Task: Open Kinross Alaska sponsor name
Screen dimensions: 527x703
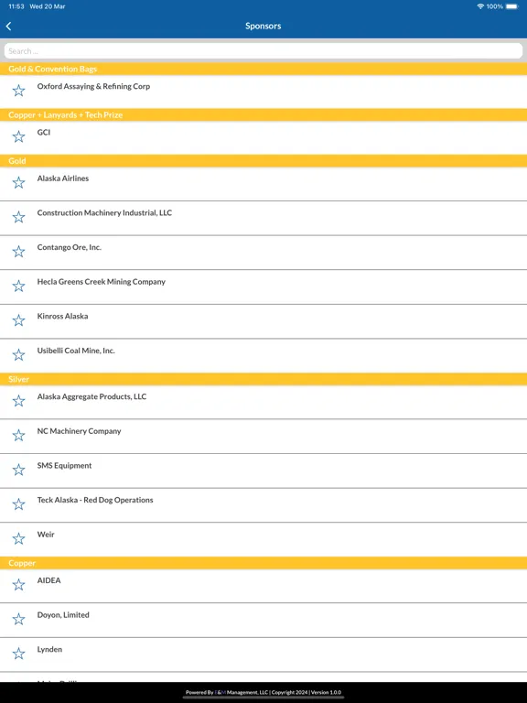Action: (62, 316)
